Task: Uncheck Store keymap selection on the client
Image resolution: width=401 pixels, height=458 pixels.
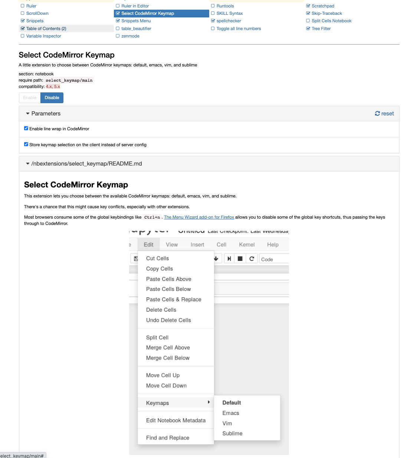Action: tap(26, 144)
